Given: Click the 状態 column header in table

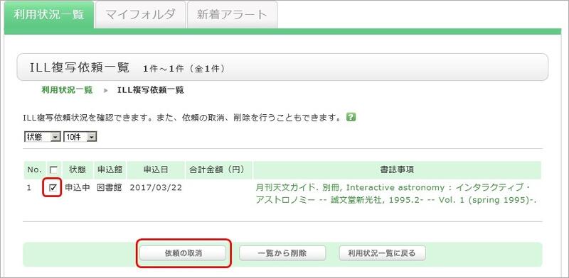Looking at the screenshot, I should point(78,169).
